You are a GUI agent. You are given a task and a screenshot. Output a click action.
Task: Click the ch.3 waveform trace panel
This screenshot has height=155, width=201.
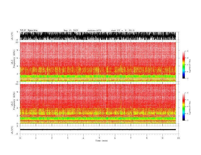coord(100,130)
